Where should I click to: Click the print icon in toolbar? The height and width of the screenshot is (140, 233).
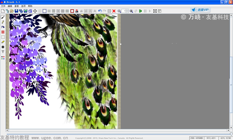(x=30, y=11)
